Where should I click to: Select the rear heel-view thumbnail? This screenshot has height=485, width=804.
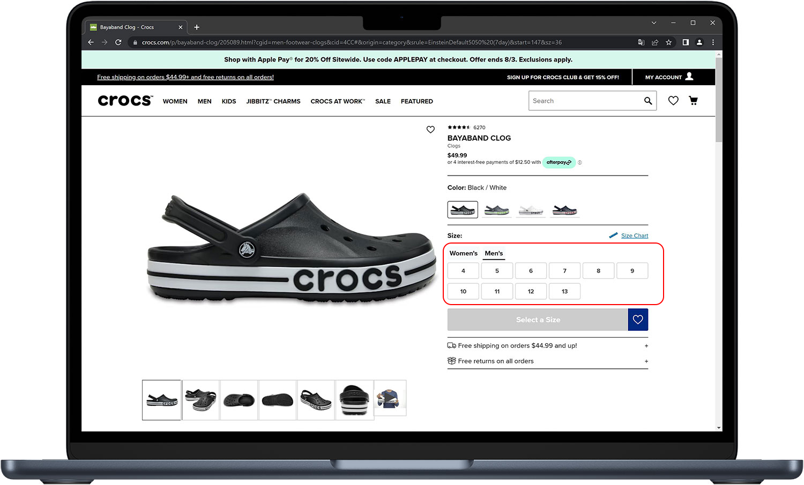tap(354, 400)
